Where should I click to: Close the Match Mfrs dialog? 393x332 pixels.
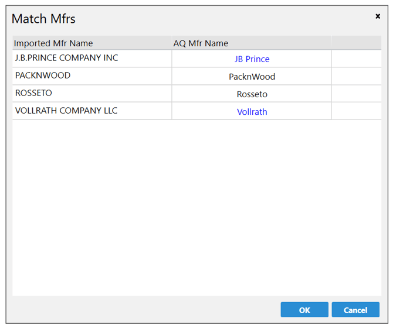pyautogui.click(x=378, y=16)
